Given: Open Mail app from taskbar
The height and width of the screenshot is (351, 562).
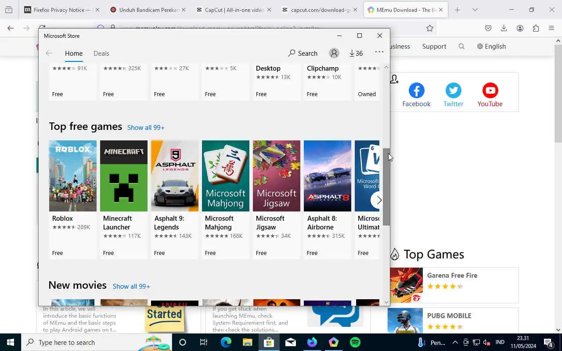Looking at the screenshot, I should pos(291,342).
